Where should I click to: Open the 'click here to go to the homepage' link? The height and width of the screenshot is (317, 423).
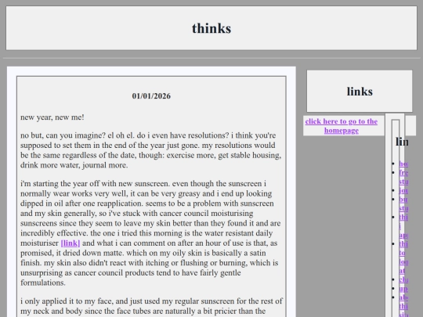pos(342,126)
